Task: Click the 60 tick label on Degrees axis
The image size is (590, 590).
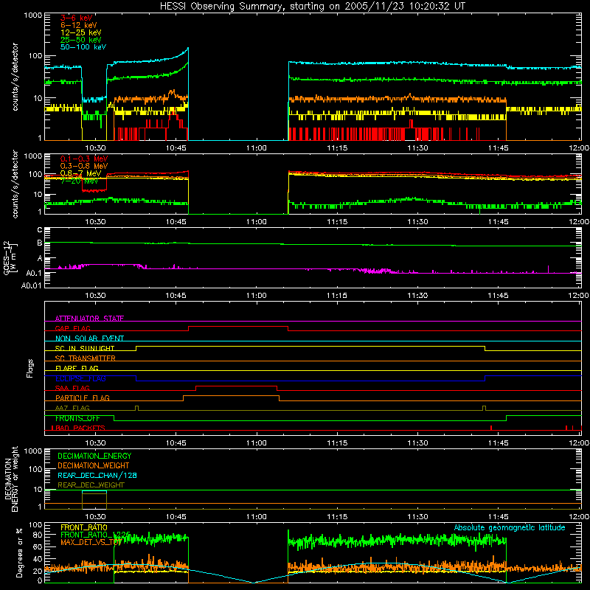Action: (38, 546)
